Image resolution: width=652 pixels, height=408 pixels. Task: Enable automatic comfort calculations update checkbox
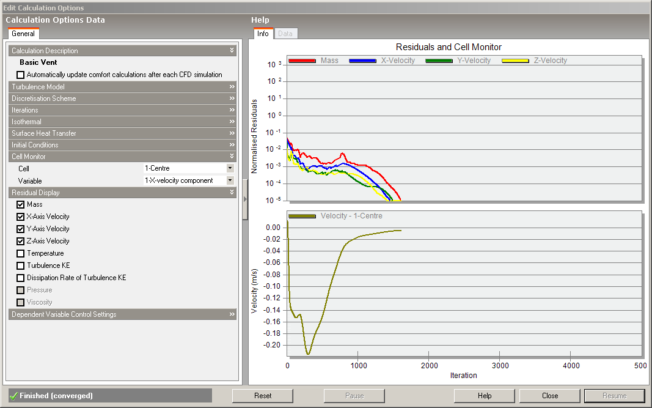point(21,75)
